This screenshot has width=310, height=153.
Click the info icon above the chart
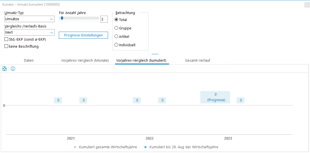tap(13, 69)
